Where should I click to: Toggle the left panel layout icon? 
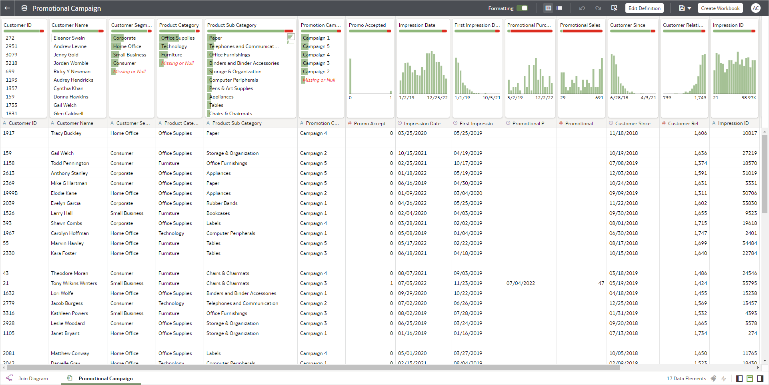click(x=739, y=378)
